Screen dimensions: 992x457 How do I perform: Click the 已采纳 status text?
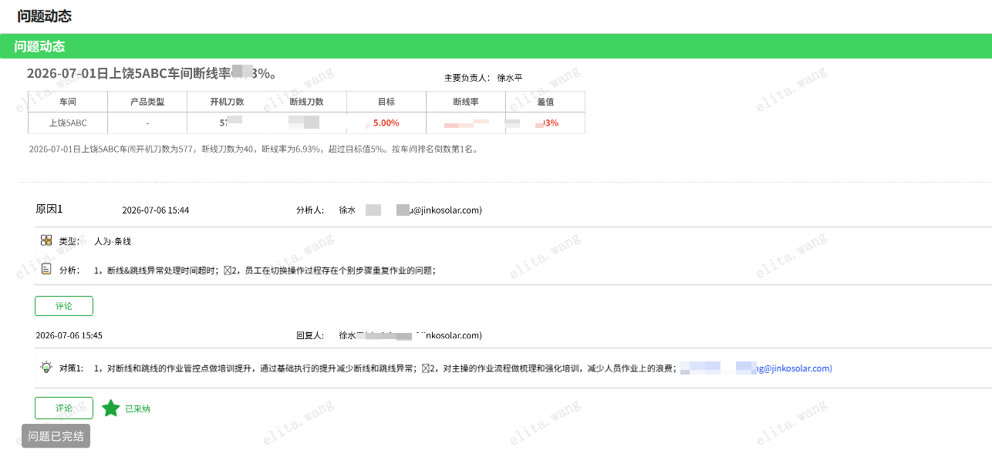(x=137, y=408)
